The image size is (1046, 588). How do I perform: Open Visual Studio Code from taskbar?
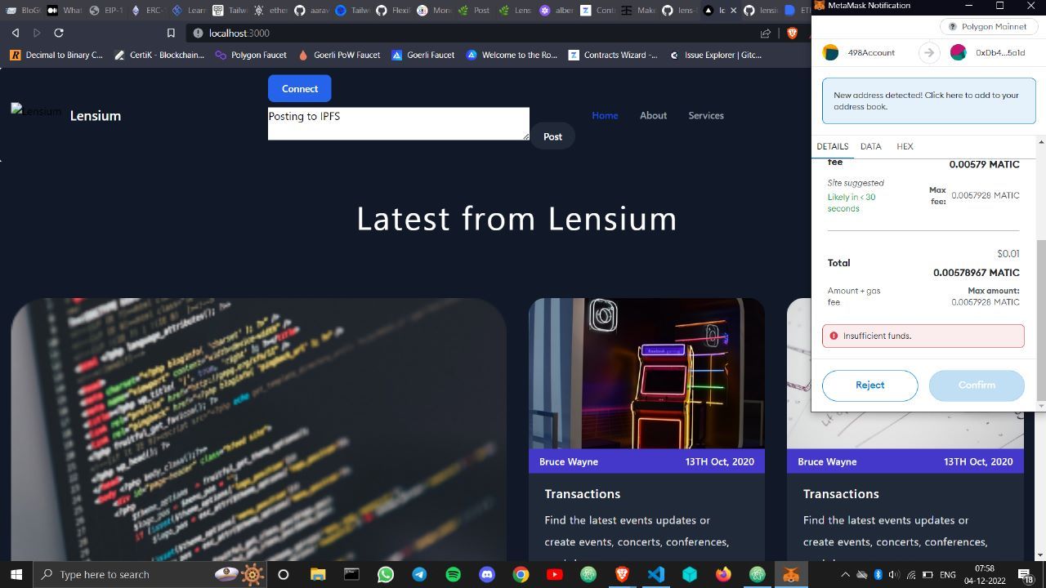[x=655, y=574]
